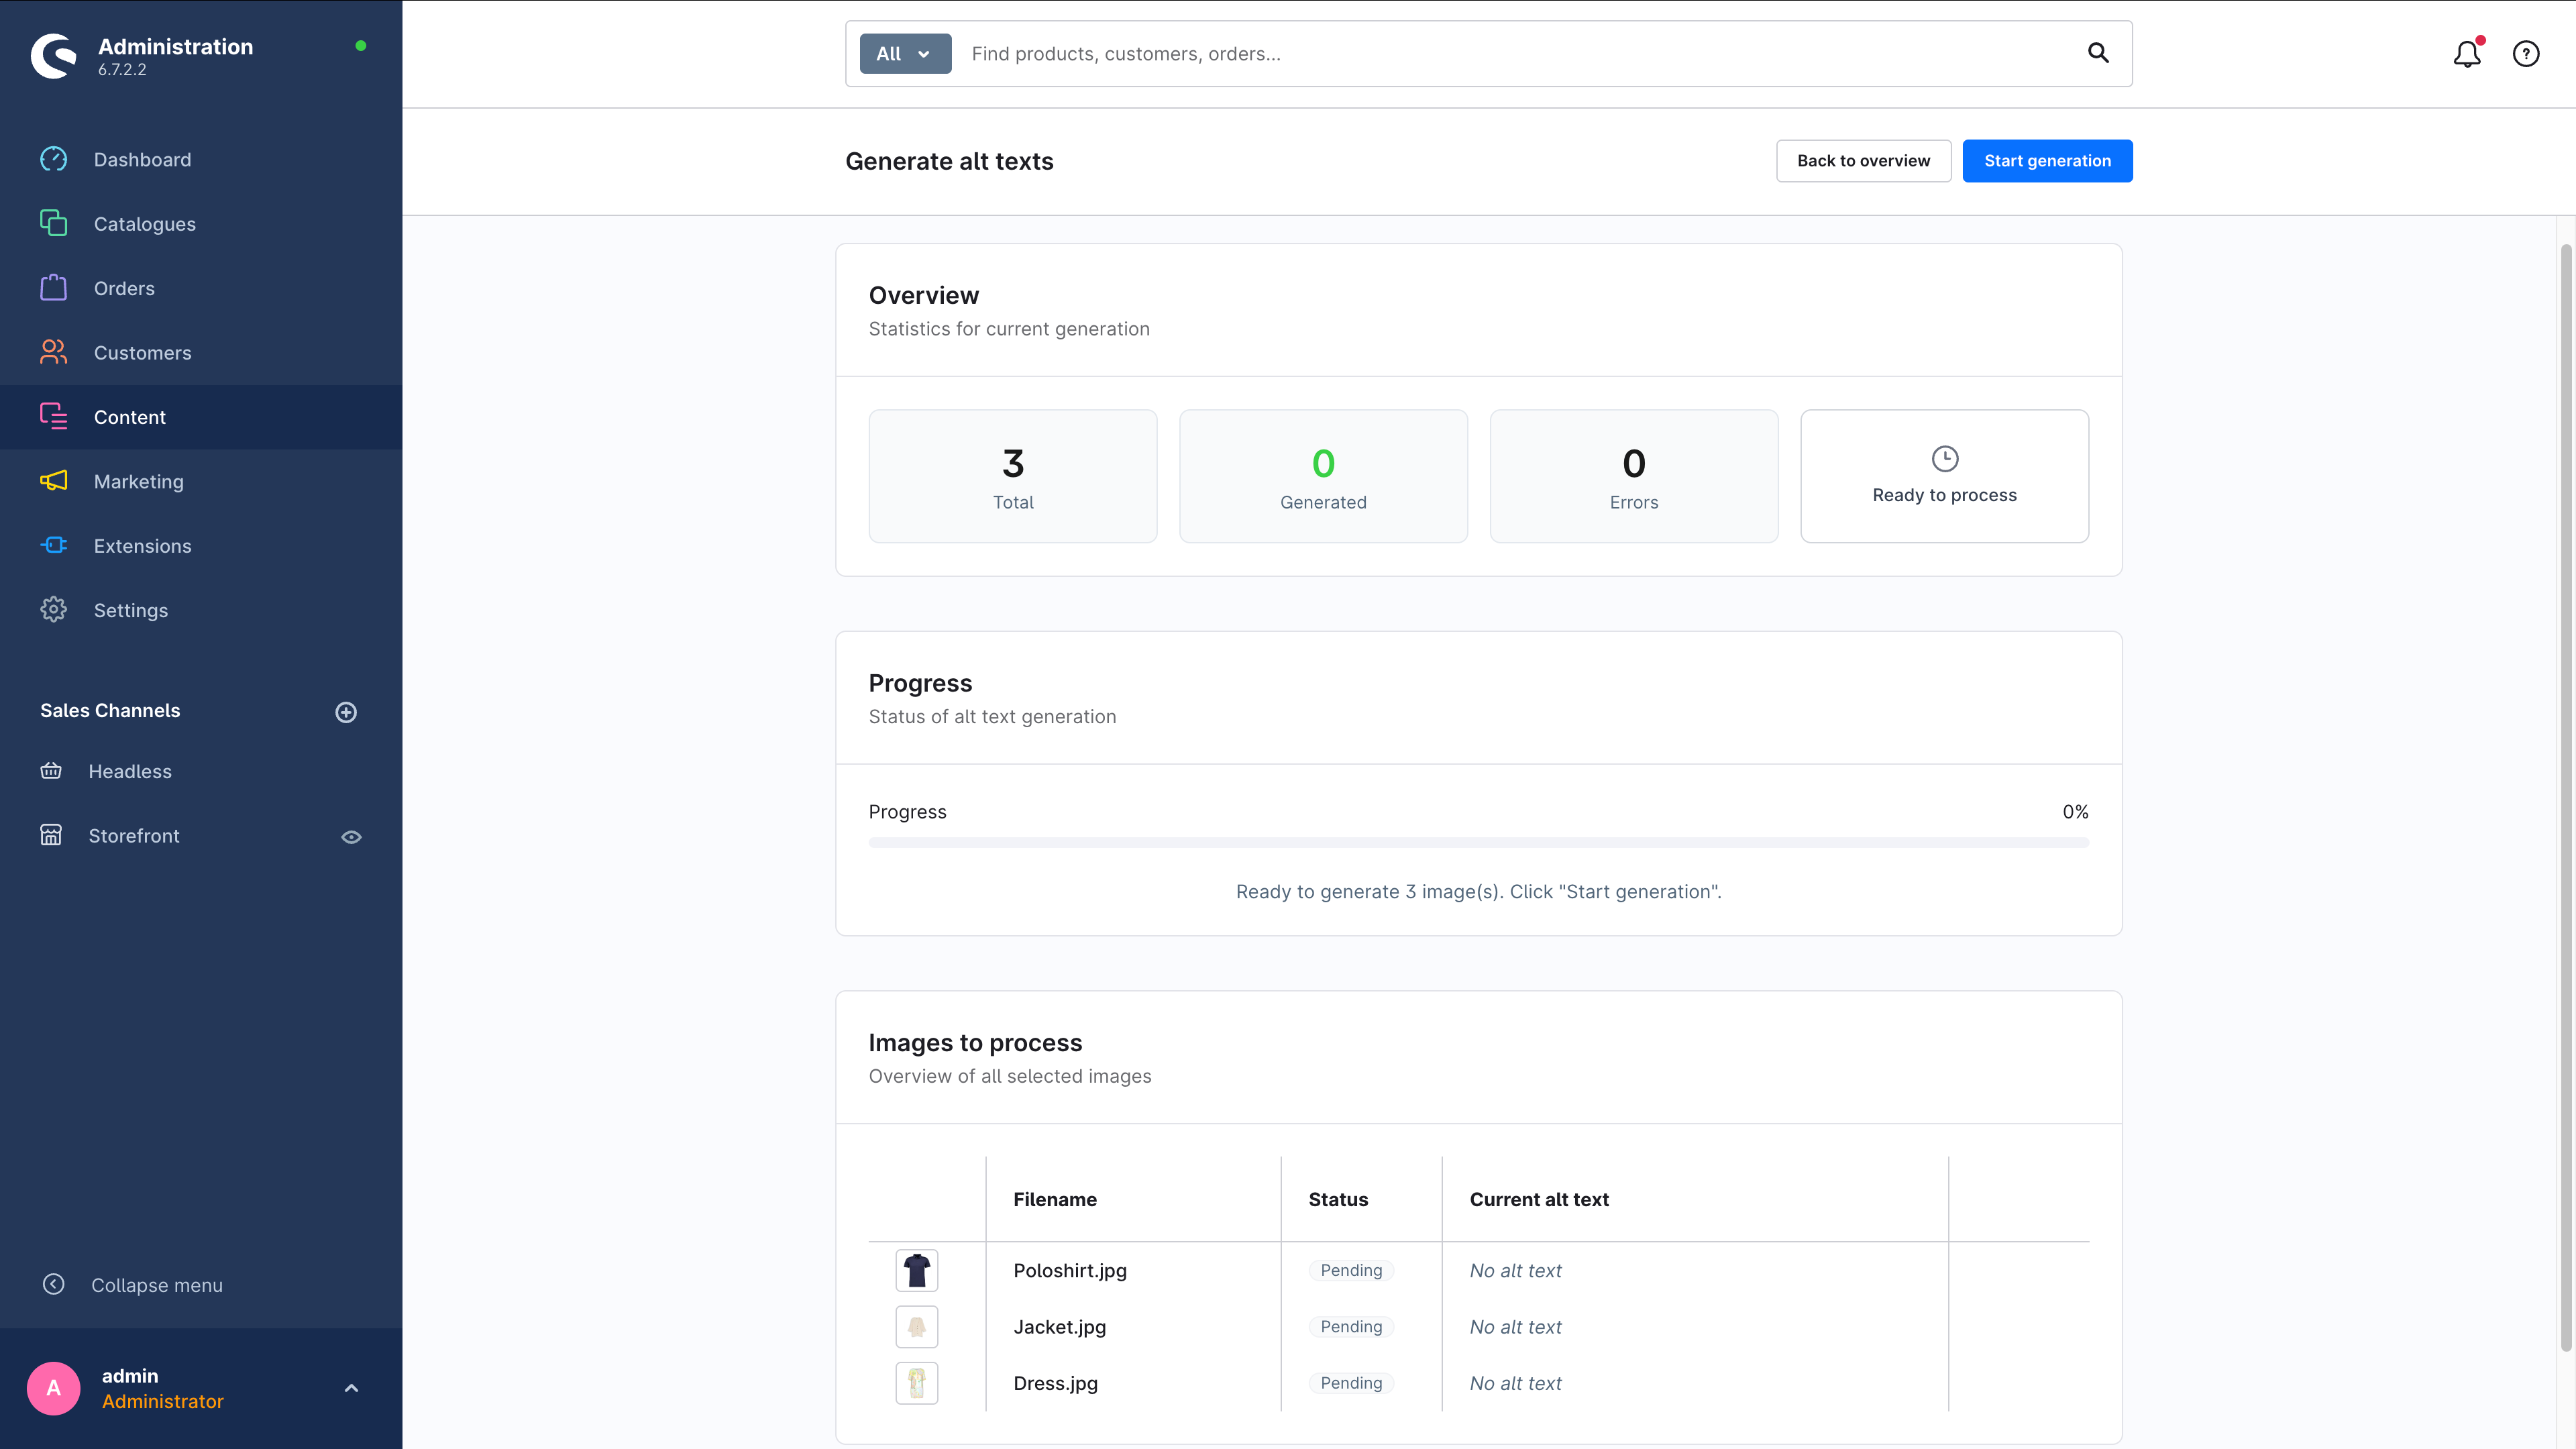Click the Back to overview button

[x=1862, y=161]
